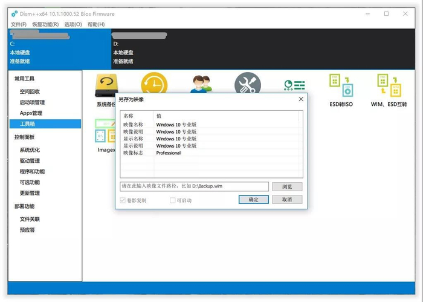Open the green chart and list icon
This screenshot has width=423, height=302.
(x=294, y=85)
